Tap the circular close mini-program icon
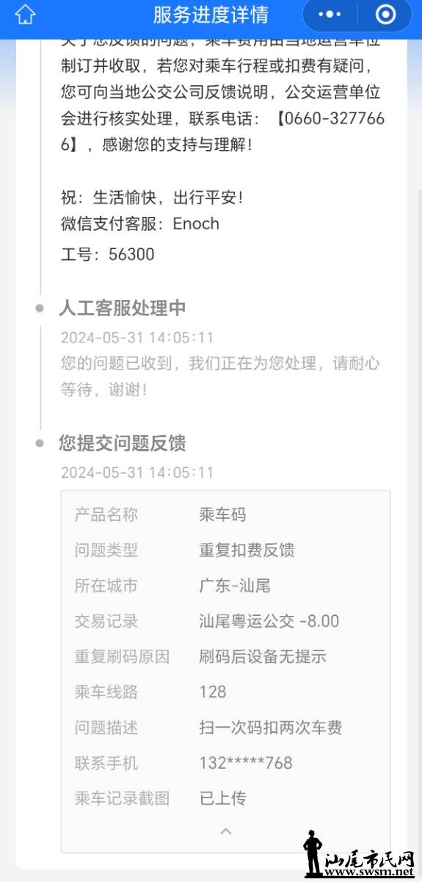The height and width of the screenshot is (882, 422). (x=385, y=15)
